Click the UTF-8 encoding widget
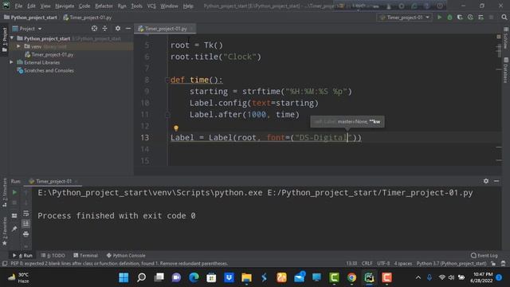The height and width of the screenshot is (287, 510). pyautogui.click(x=383, y=264)
